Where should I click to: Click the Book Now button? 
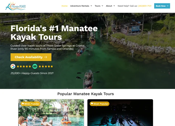[162, 6]
